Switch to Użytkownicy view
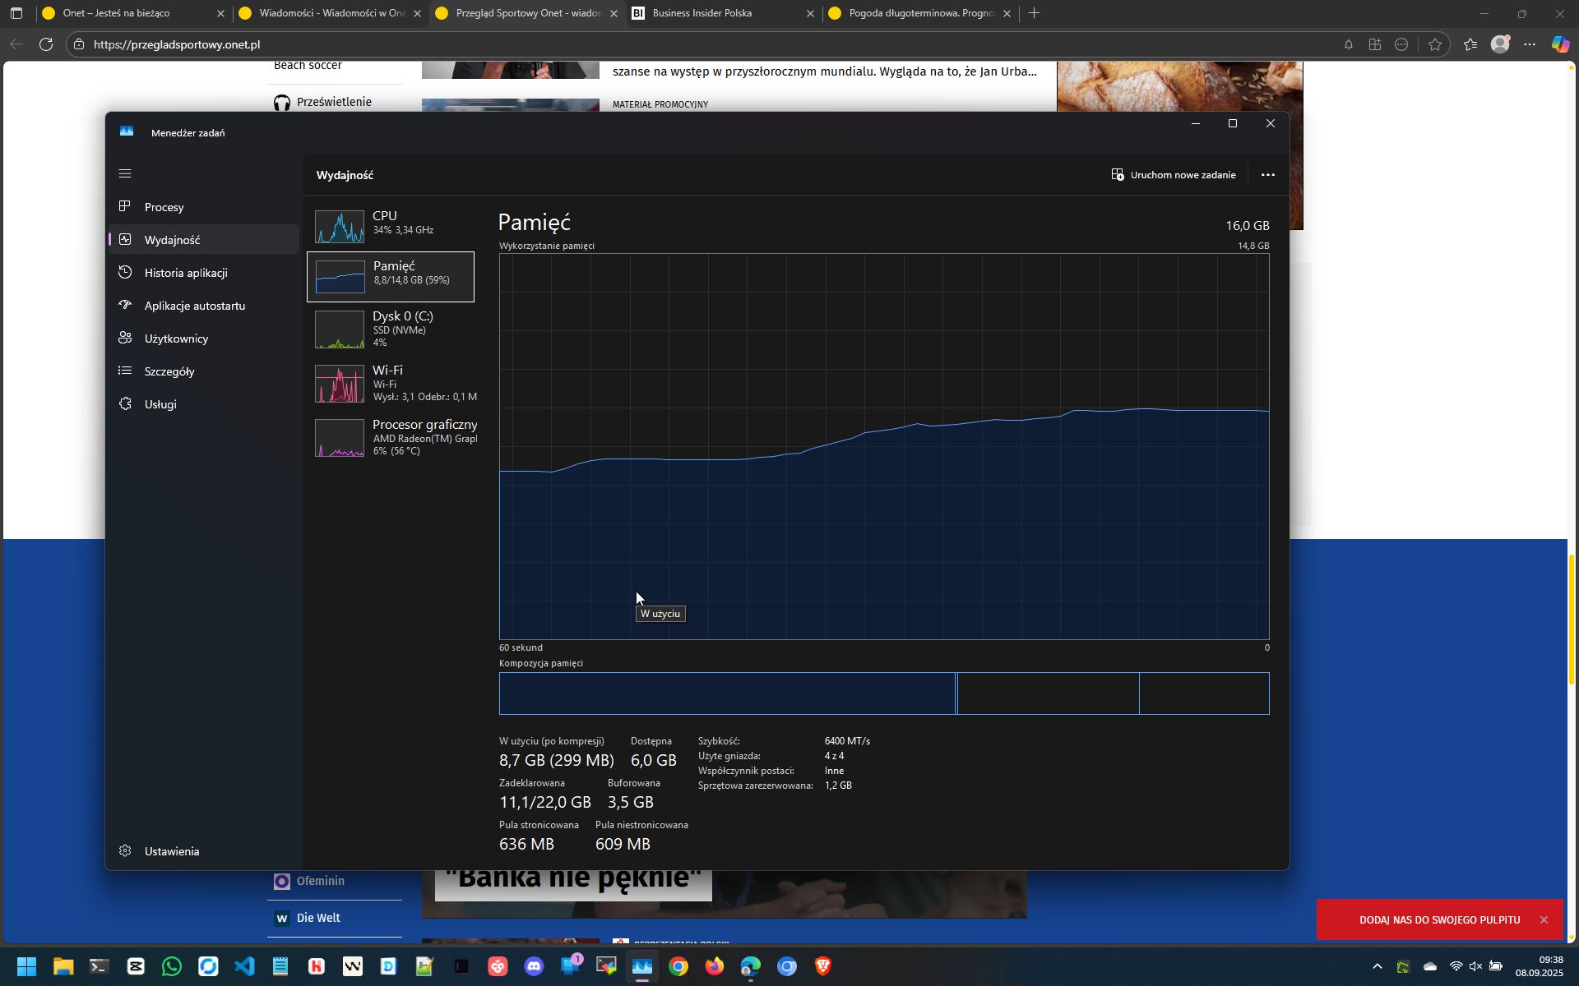 click(176, 339)
